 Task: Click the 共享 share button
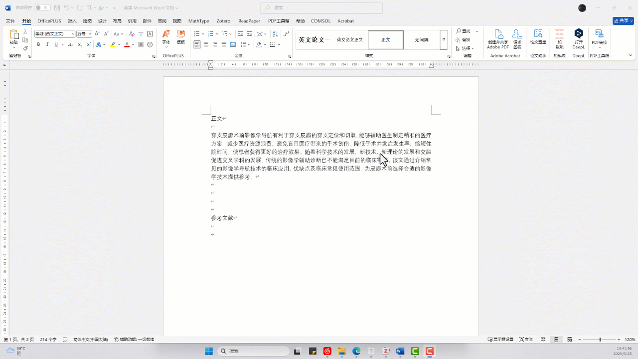(623, 21)
